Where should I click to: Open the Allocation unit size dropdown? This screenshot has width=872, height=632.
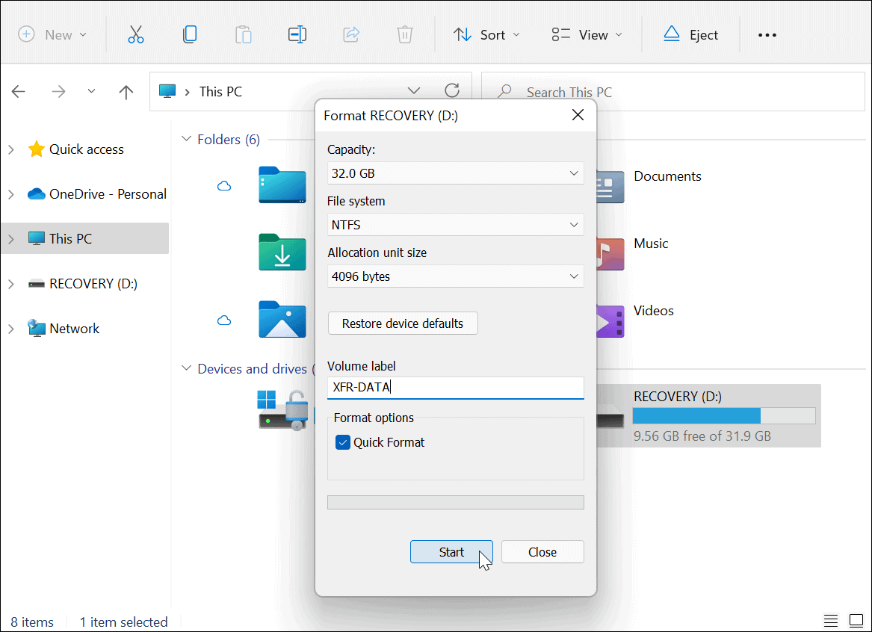tap(455, 276)
